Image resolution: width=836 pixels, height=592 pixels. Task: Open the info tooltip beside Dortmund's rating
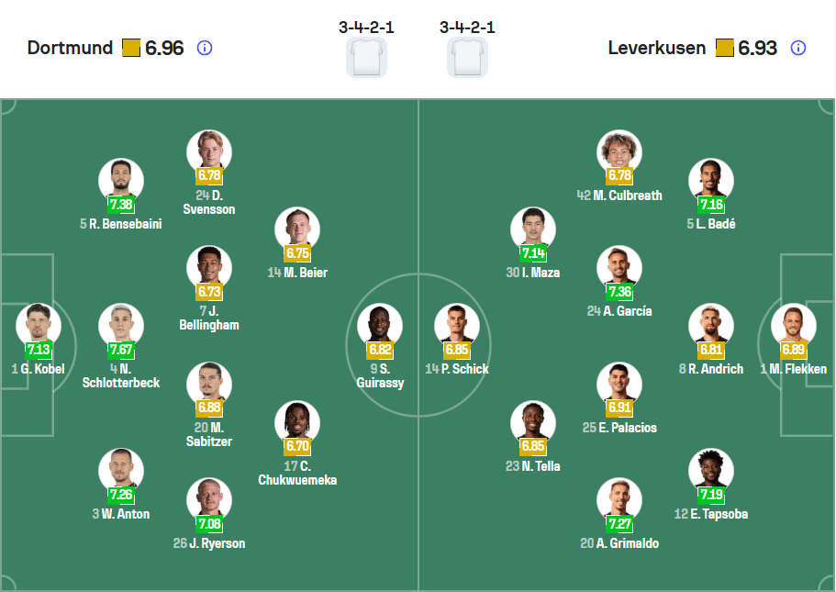pos(204,48)
